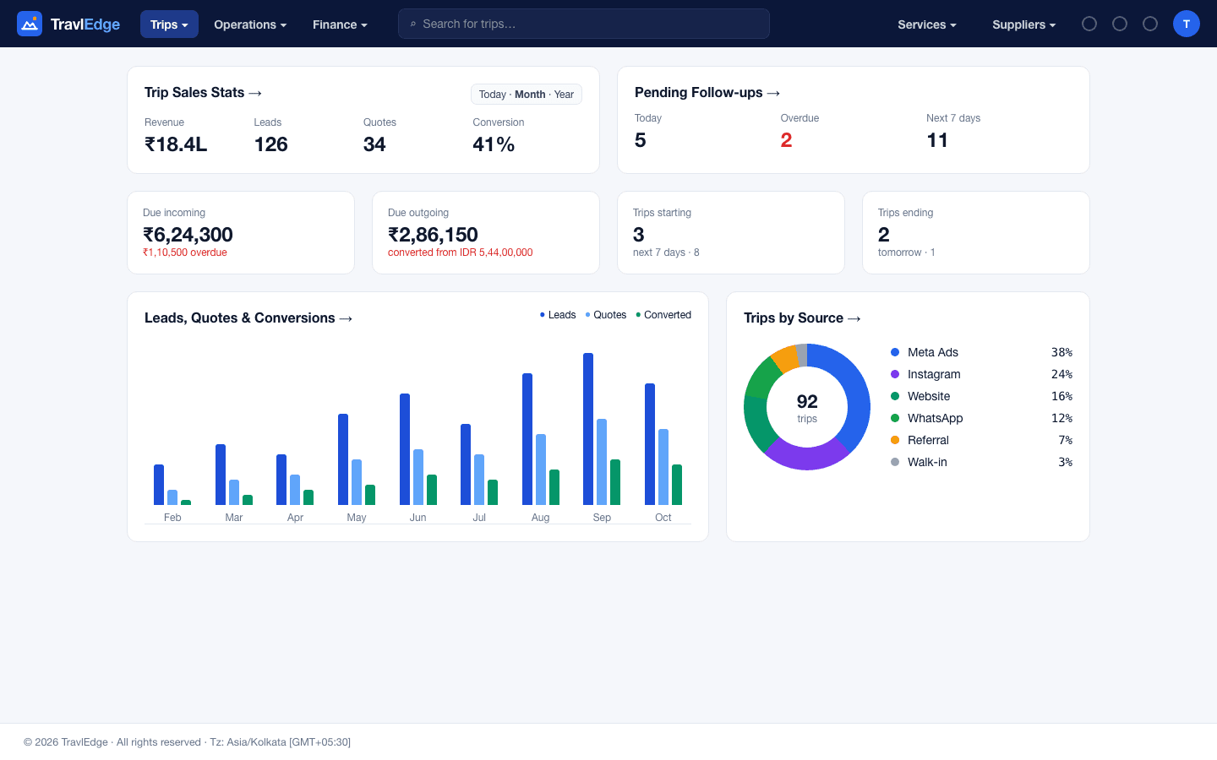Click the Referral orange color dot
Viewport: 1217px width, 760px height.
click(x=895, y=440)
